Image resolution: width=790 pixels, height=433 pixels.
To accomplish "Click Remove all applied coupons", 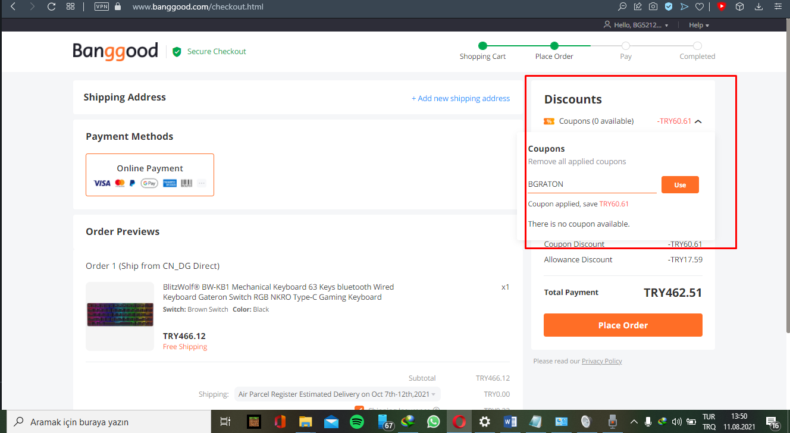I will point(577,162).
